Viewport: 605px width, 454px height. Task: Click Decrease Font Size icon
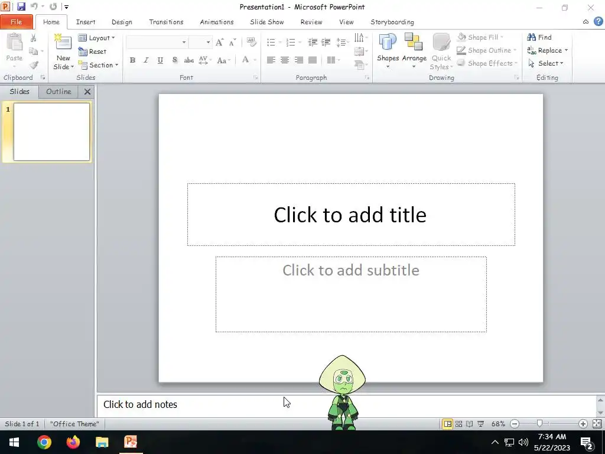coord(232,43)
